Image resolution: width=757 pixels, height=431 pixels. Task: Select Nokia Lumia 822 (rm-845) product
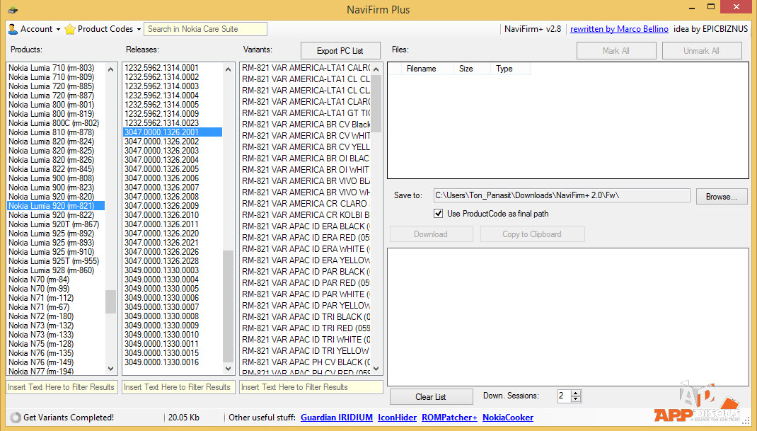click(55, 169)
